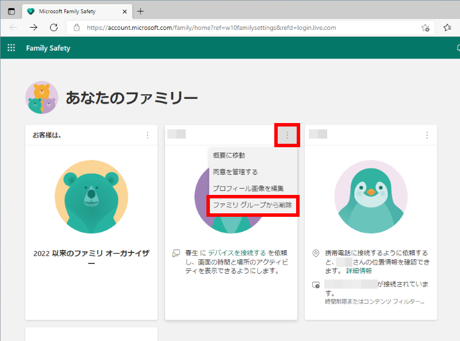The image size is (460, 341).
Task: Click the green bear organizer avatar
Action: pos(91,197)
